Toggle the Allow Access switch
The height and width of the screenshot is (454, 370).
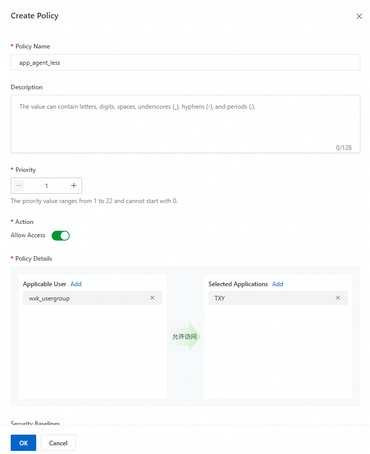tap(61, 236)
